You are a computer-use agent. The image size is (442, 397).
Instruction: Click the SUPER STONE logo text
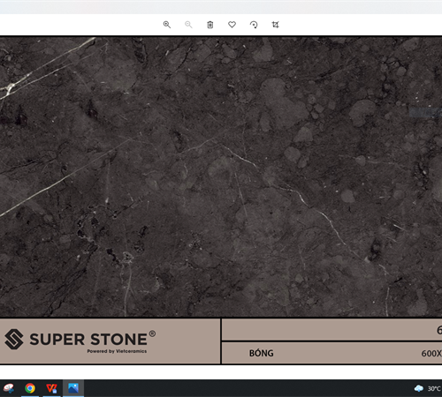[x=88, y=340]
